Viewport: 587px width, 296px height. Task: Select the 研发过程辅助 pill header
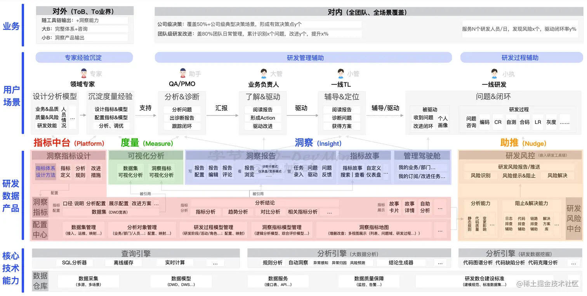click(x=521, y=57)
